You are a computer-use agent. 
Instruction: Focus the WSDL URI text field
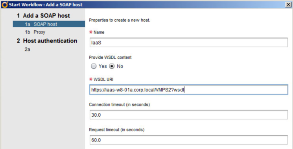[188, 89]
